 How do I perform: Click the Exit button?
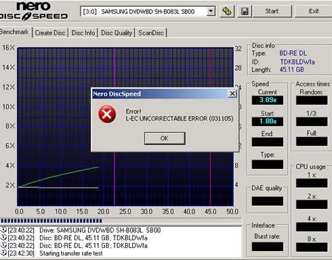(314, 11)
